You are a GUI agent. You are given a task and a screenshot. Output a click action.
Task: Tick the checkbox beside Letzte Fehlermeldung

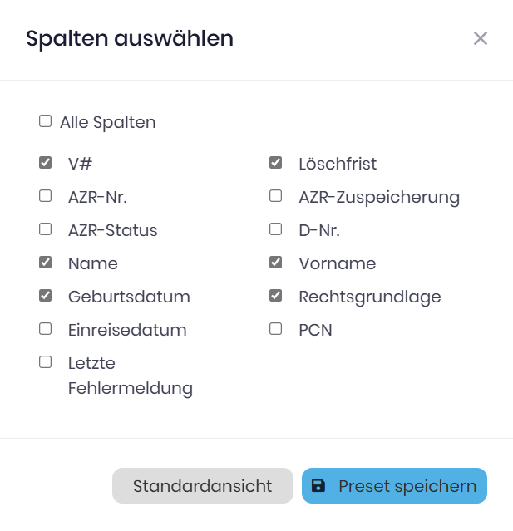click(x=45, y=362)
